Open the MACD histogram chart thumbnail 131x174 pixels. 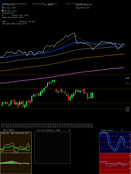click(16, 163)
